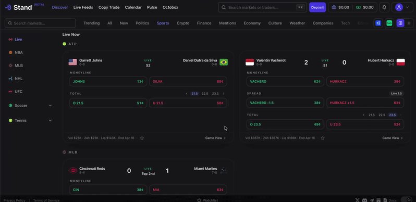The image size is (416, 202).
Task: Select the 22.5 total line for Johns match
Action: (205, 94)
